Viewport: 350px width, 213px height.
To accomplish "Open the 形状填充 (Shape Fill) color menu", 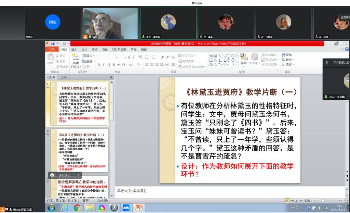I will [270, 55].
